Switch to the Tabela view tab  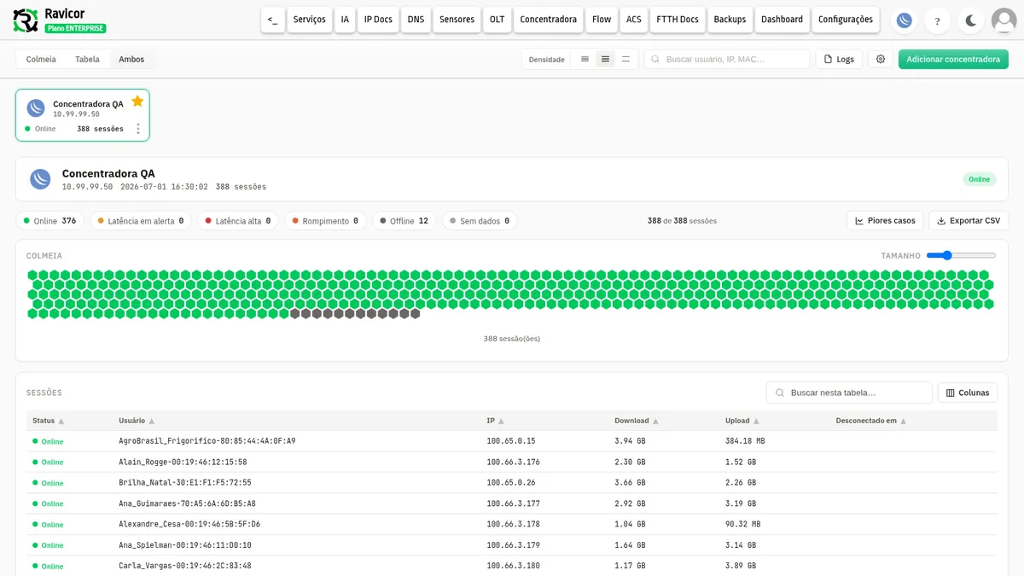[x=87, y=60]
